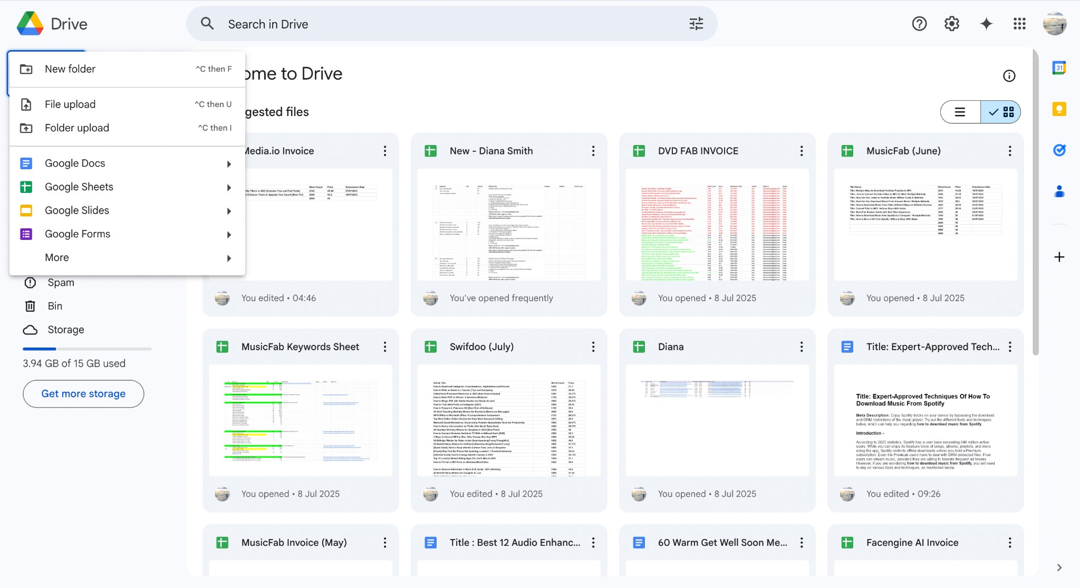
Task: Select Google Forms menu entry
Action: click(127, 234)
